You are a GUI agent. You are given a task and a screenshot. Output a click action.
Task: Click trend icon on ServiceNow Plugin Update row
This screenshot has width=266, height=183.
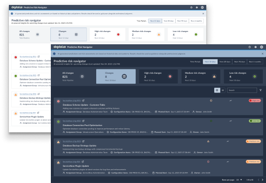pos(228,162)
